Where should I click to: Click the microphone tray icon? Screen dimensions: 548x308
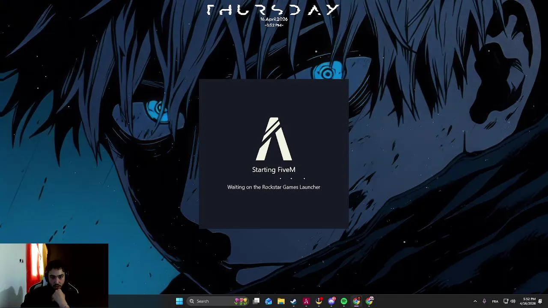tap(484, 301)
